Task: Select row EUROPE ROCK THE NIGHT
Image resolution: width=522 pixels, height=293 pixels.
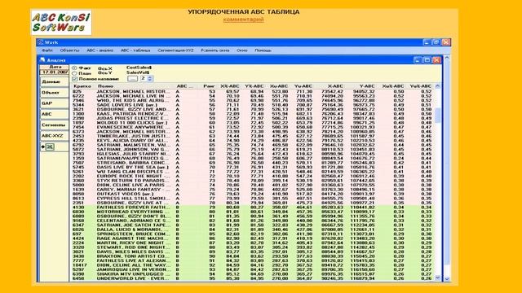Action: [x=251, y=176]
